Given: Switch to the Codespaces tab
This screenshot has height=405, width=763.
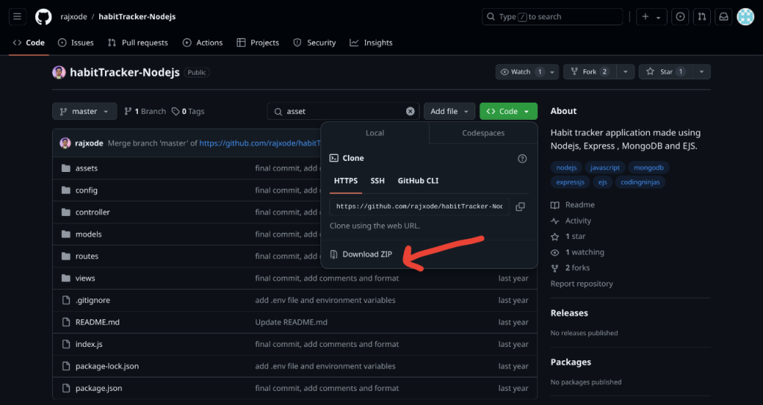Looking at the screenshot, I should (x=483, y=133).
